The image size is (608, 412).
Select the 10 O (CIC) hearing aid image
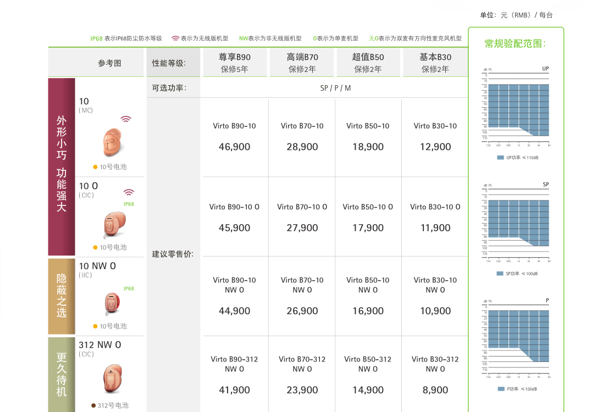click(x=114, y=225)
